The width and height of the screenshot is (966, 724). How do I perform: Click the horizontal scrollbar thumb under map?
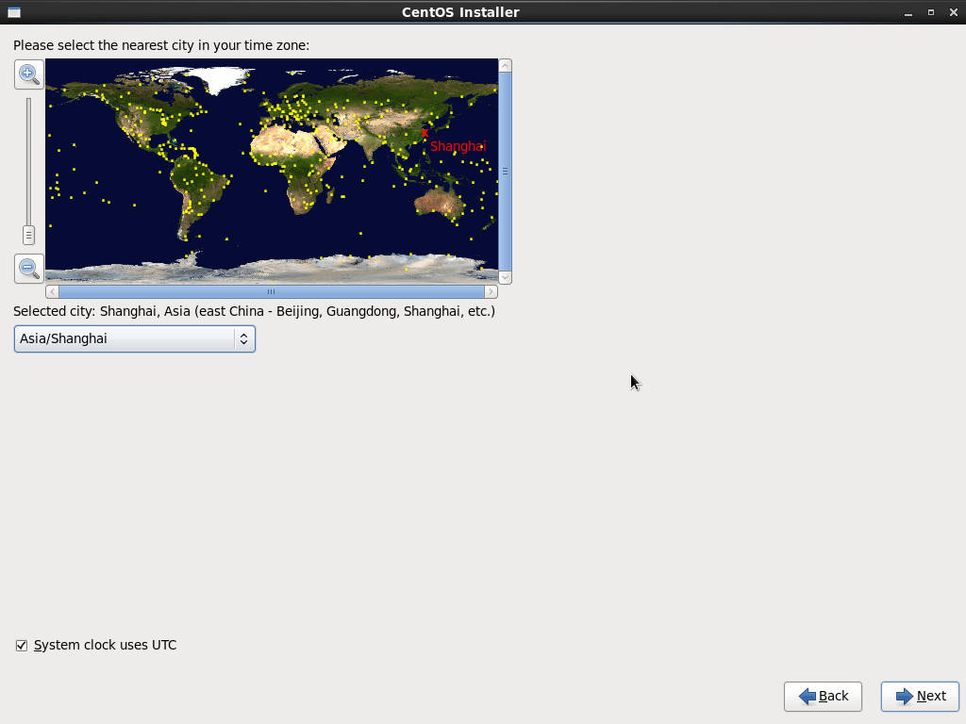pyautogui.click(x=272, y=292)
